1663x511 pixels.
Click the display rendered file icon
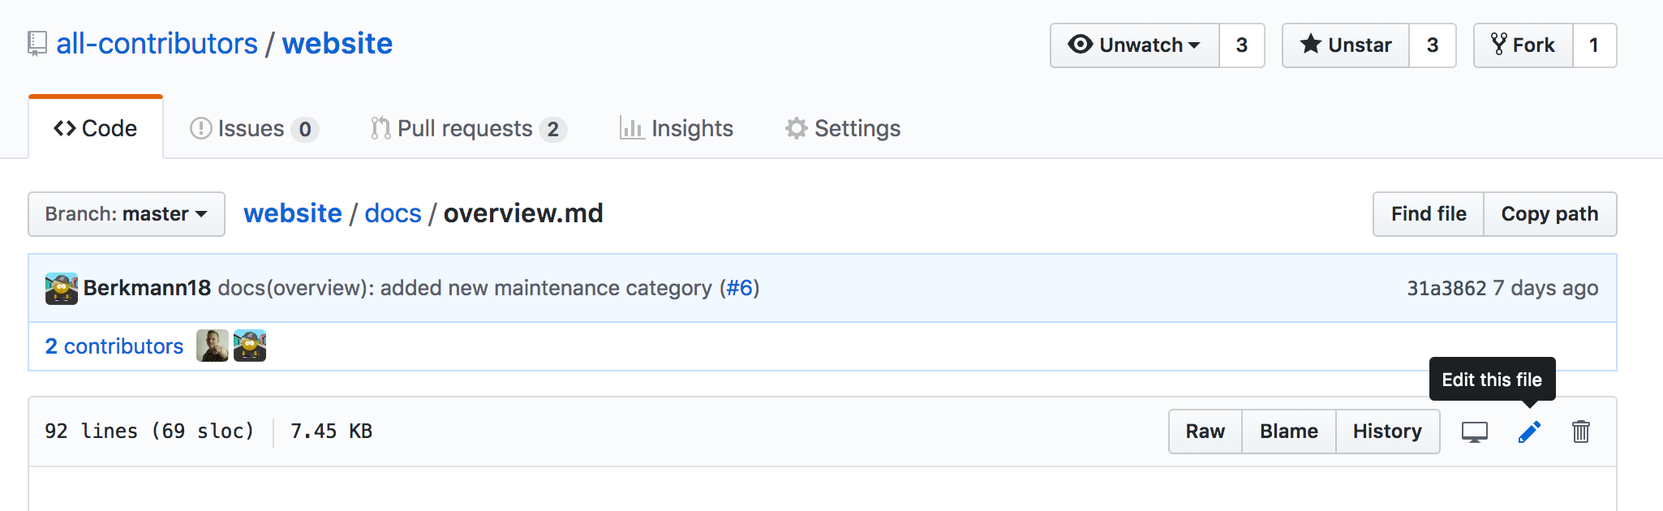click(1475, 432)
